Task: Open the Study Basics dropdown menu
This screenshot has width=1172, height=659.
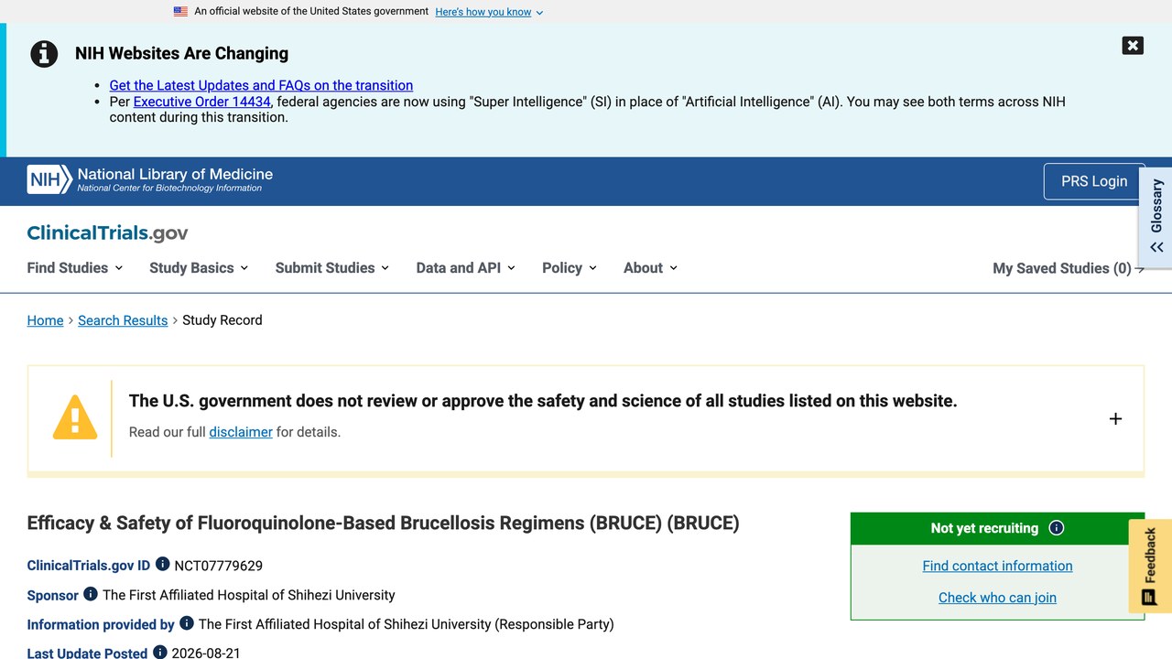Action: [x=199, y=267]
